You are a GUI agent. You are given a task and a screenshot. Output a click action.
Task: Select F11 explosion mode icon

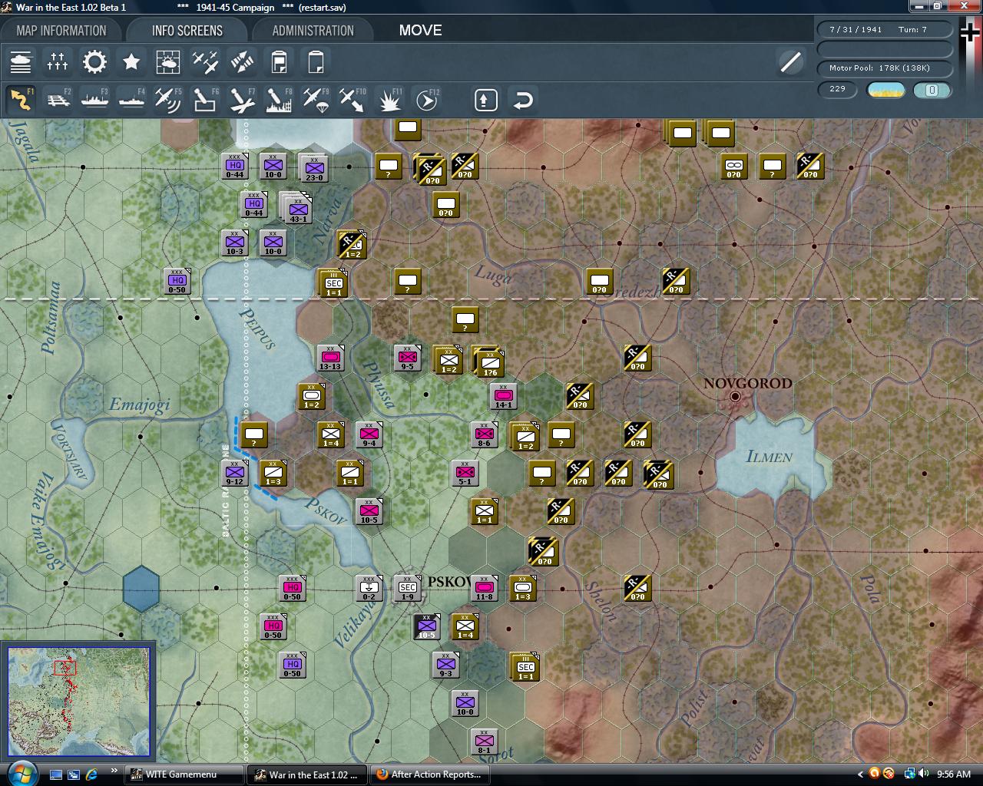(389, 100)
